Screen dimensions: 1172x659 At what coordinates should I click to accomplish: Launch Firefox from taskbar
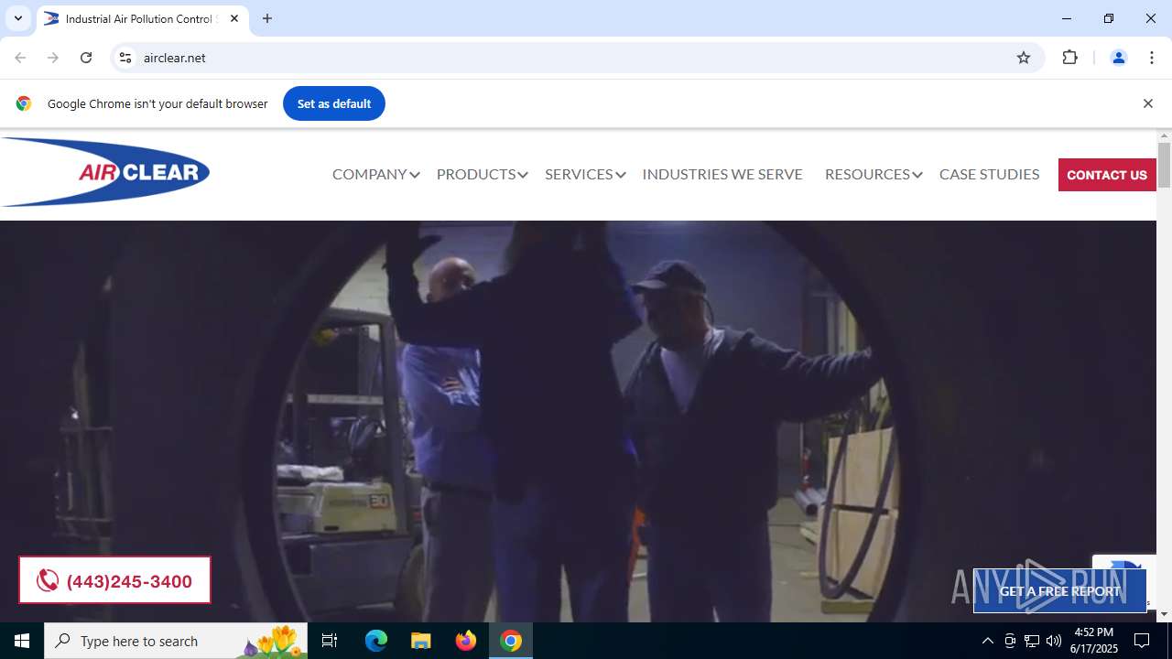click(x=466, y=641)
